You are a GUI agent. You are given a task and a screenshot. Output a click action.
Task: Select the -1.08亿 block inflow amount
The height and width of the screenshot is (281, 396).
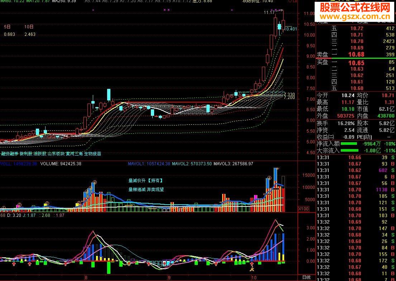372,151
